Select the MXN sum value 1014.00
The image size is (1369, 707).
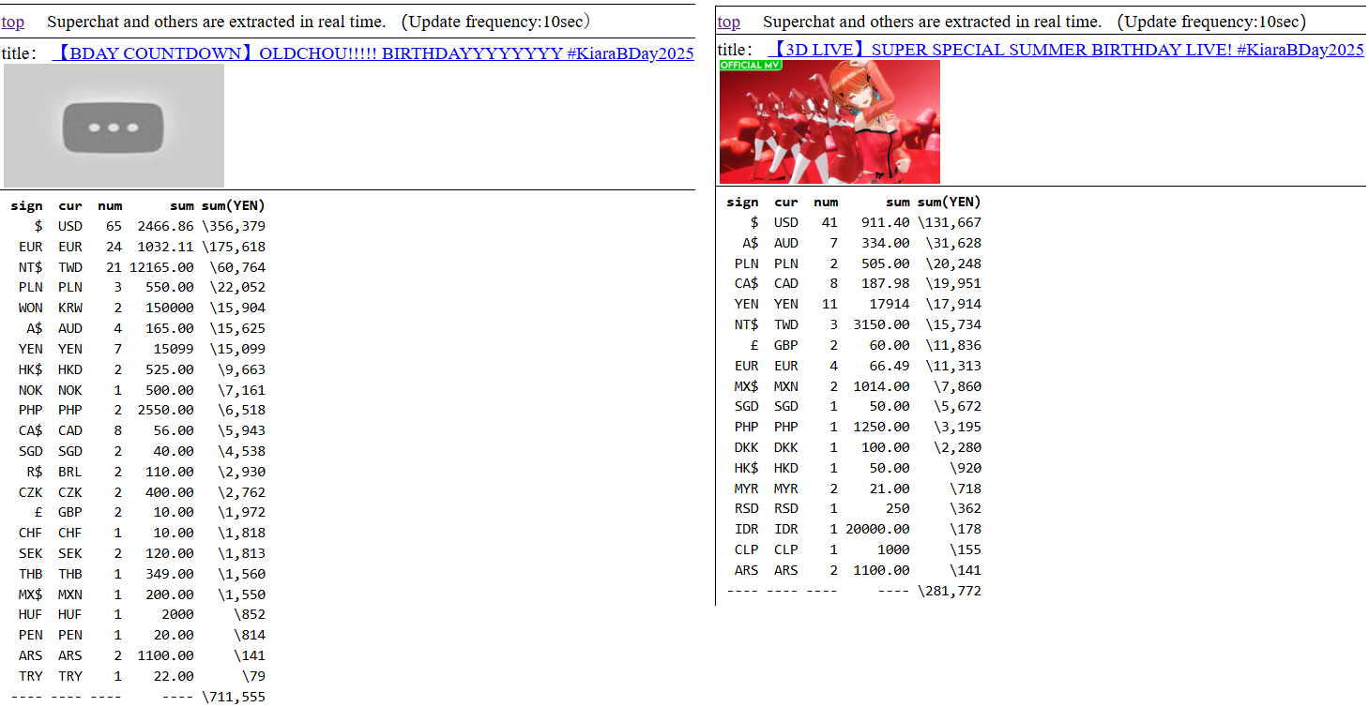tap(882, 386)
